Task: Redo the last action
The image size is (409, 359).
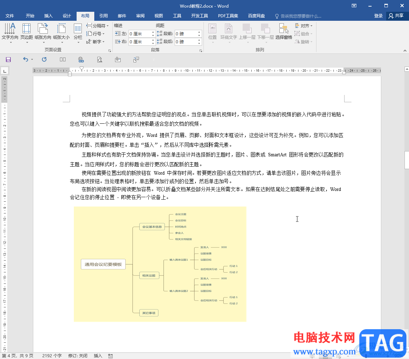Action: click(44, 60)
